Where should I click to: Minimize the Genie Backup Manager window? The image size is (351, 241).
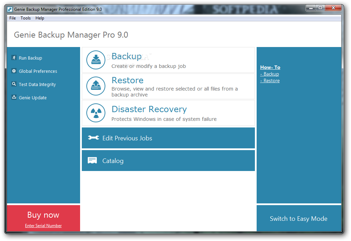coord(311,8)
